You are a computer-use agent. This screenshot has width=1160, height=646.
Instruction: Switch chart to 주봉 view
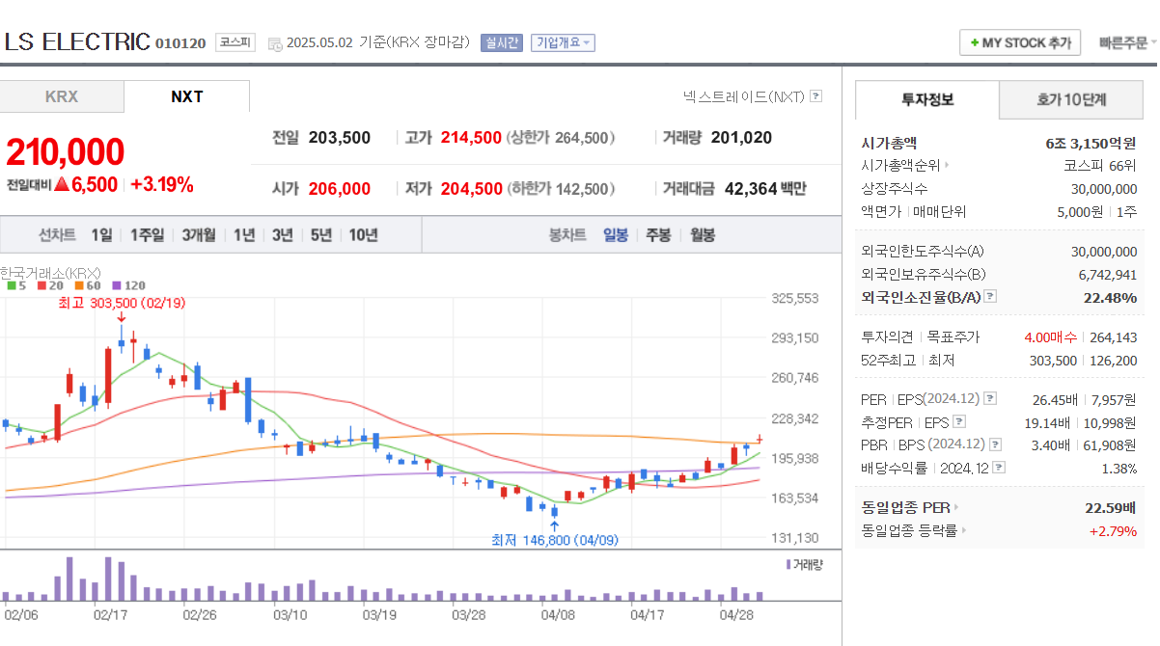658,234
